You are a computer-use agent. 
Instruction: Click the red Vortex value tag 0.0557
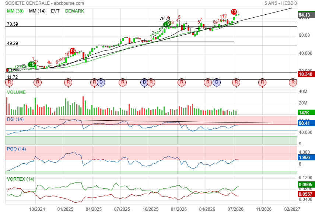pos(306,194)
